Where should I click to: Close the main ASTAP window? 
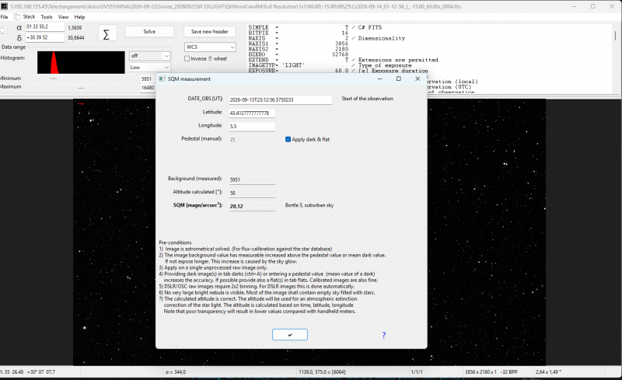(612, 6)
